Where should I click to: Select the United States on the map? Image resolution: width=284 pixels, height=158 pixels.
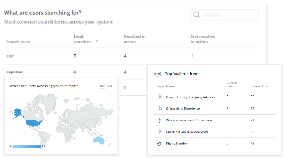[34, 123]
